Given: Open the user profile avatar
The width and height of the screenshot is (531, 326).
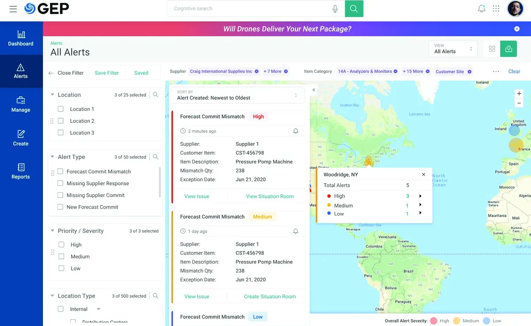Looking at the screenshot, I should click(516, 9).
